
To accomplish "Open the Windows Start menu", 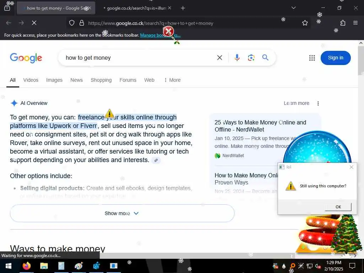I will point(9,266).
